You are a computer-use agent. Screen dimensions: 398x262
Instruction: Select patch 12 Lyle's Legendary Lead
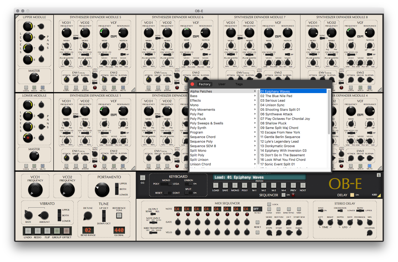(279, 142)
